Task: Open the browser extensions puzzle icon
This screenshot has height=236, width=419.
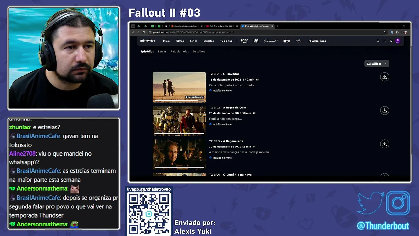Action: 397,32
